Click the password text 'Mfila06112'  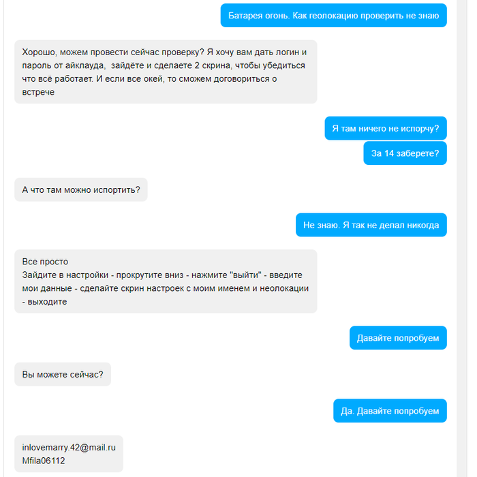(44, 461)
